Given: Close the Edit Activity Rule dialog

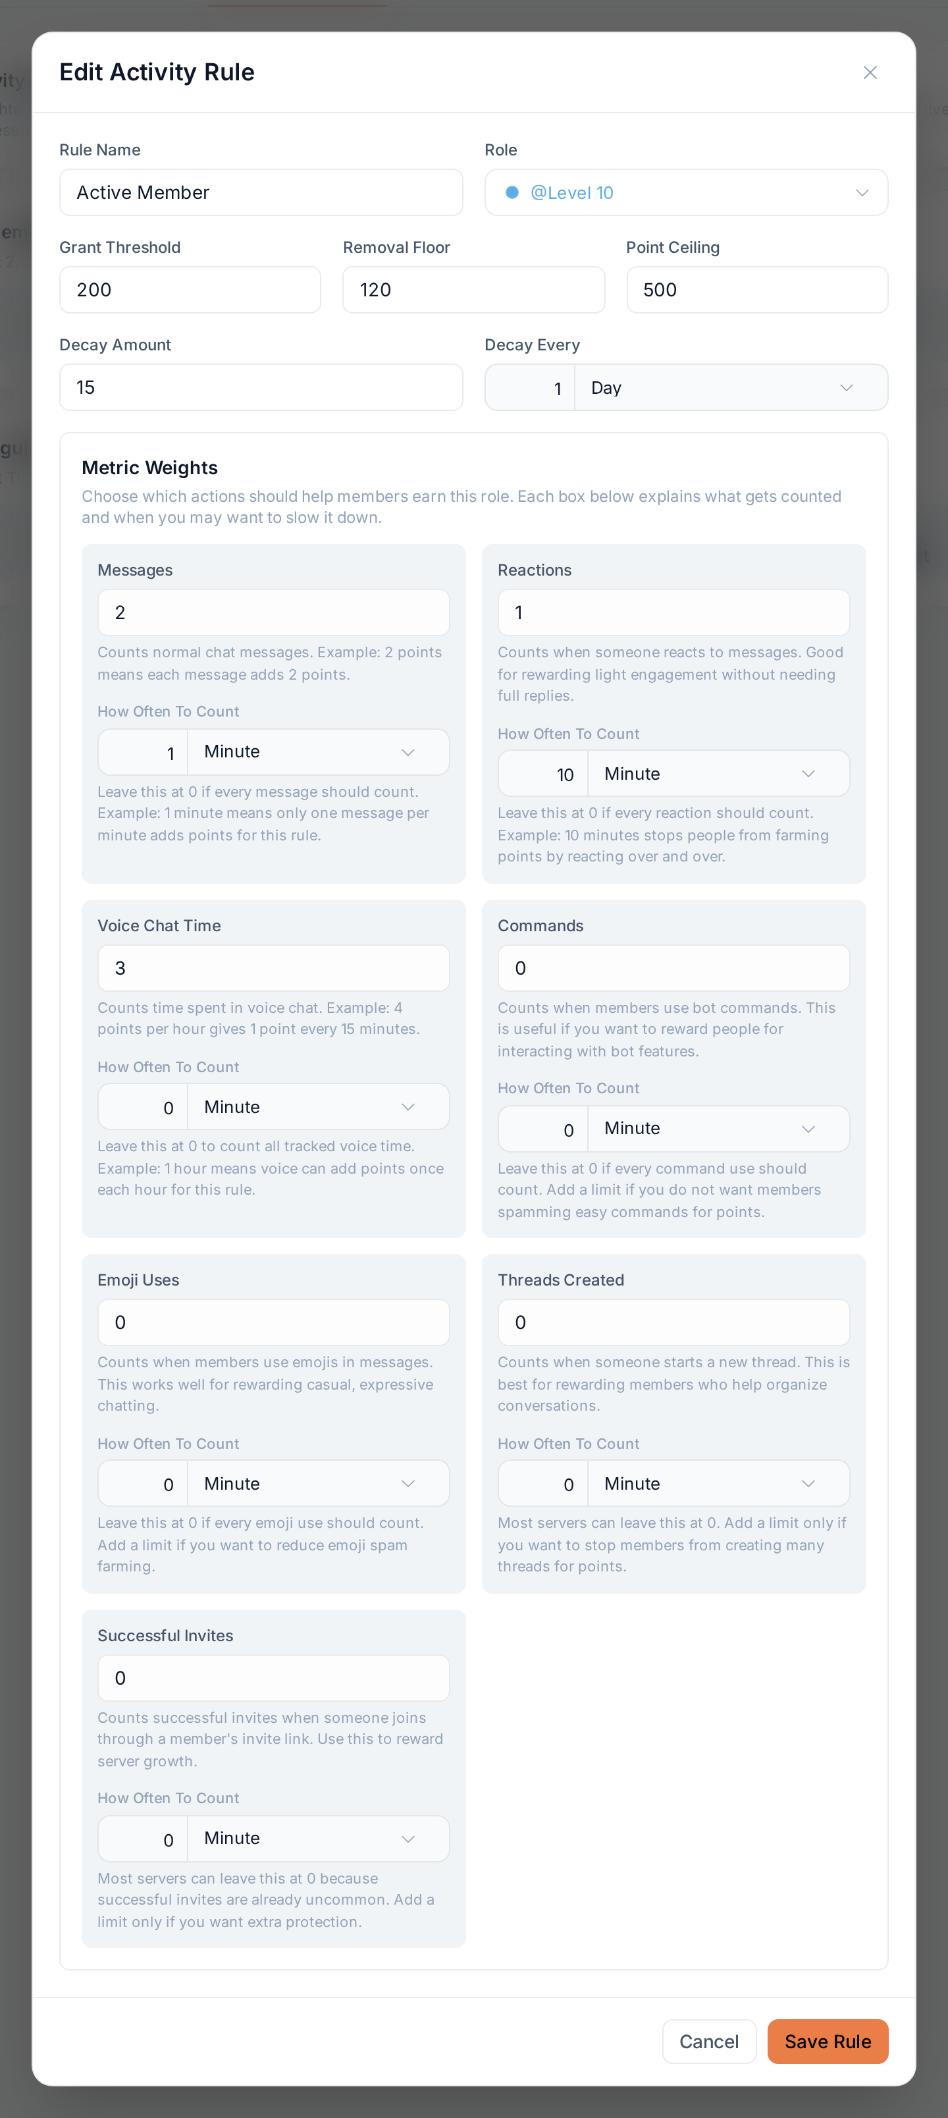Looking at the screenshot, I should coord(870,72).
